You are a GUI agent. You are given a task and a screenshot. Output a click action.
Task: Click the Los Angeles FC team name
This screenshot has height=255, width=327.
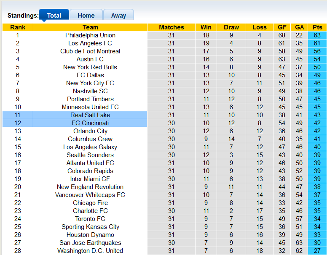pos(90,43)
